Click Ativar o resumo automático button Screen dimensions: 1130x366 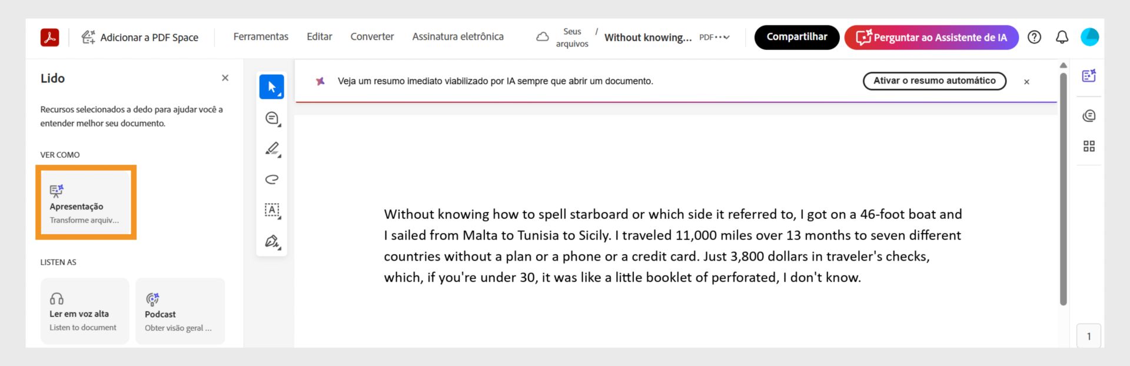[x=935, y=81]
